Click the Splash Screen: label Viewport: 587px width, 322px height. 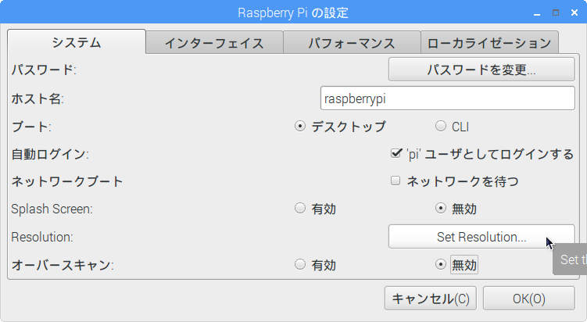pyautogui.click(x=52, y=209)
